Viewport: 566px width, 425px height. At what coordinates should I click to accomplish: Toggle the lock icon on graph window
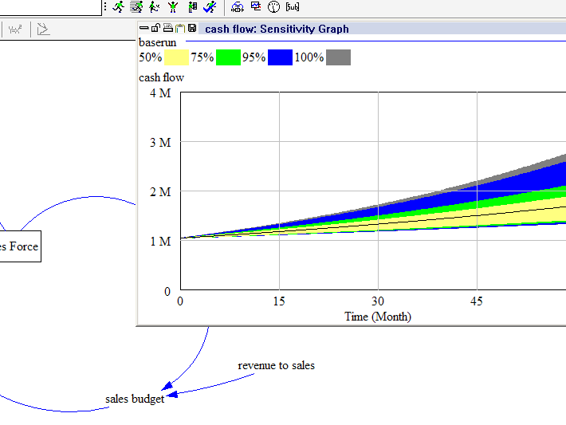155,28
